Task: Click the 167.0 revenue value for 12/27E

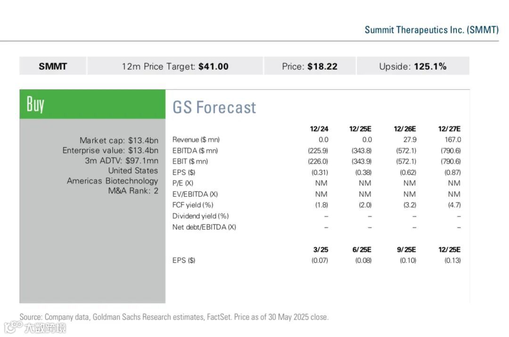Action: point(452,140)
